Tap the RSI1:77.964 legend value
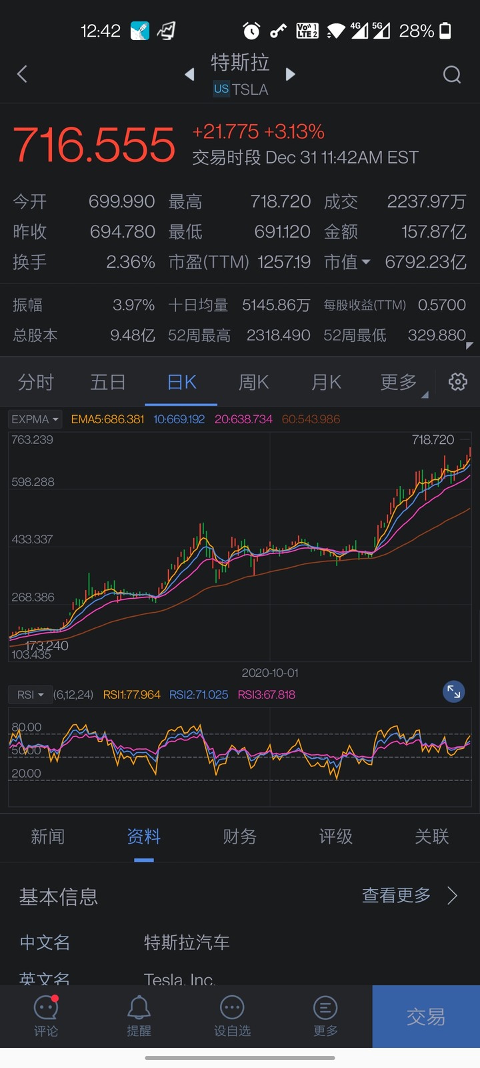Image resolution: width=480 pixels, height=1068 pixels. (131, 695)
